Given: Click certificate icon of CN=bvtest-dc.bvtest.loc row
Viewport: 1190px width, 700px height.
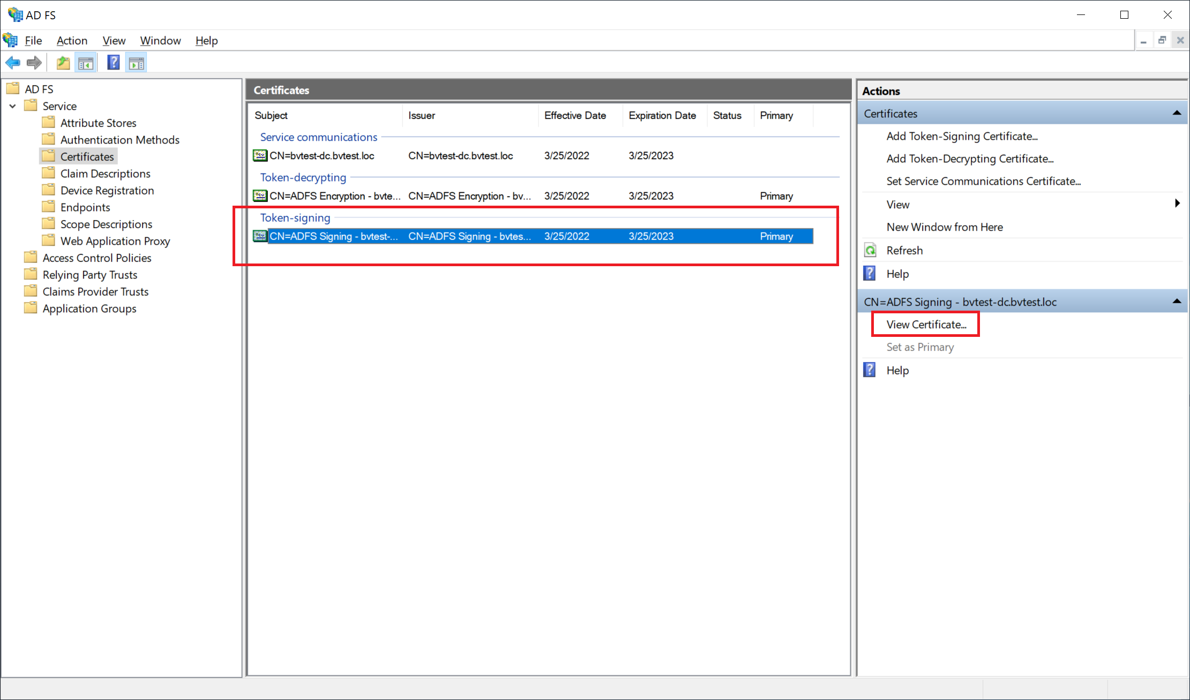Looking at the screenshot, I should point(260,155).
